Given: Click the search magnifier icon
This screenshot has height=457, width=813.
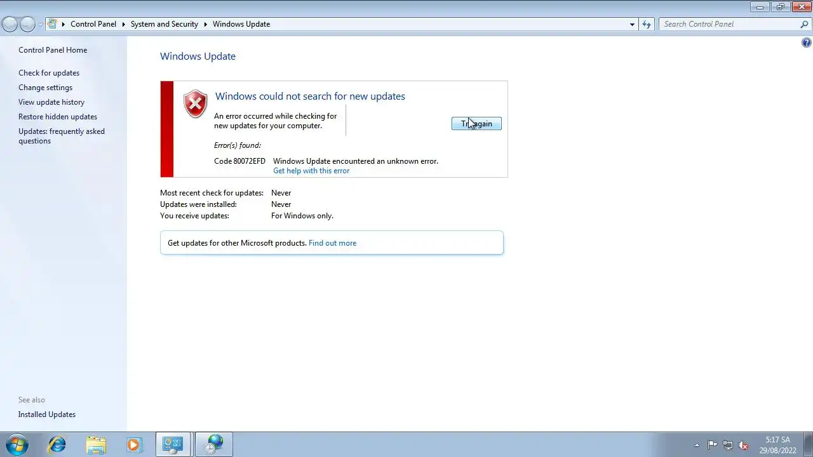Looking at the screenshot, I should (x=804, y=24).
